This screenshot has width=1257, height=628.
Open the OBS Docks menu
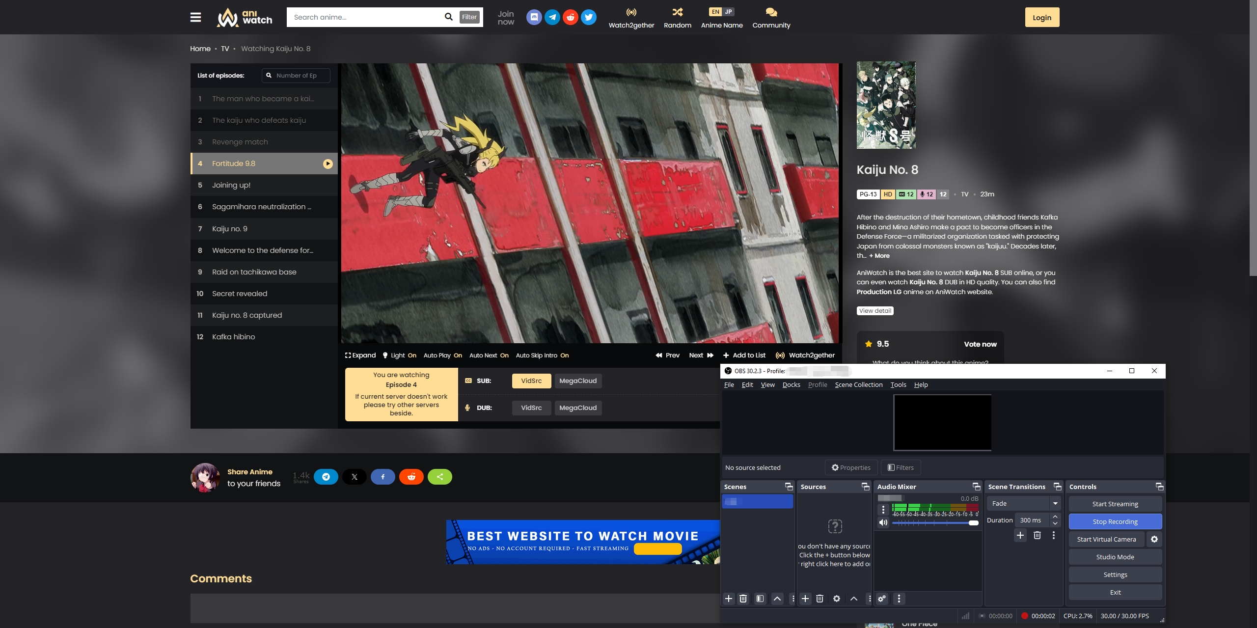[792, 384]
